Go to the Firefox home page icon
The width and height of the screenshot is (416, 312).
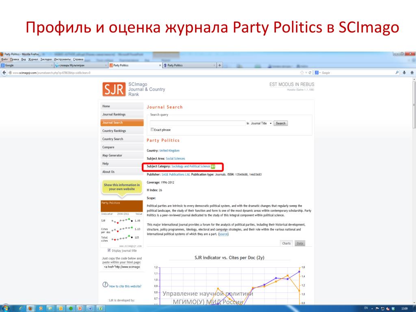(412, 72)
